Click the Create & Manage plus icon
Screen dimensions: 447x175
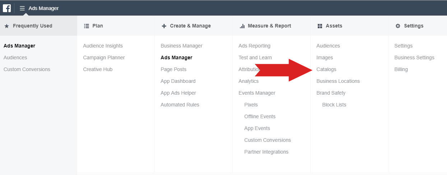pos(164,26)
